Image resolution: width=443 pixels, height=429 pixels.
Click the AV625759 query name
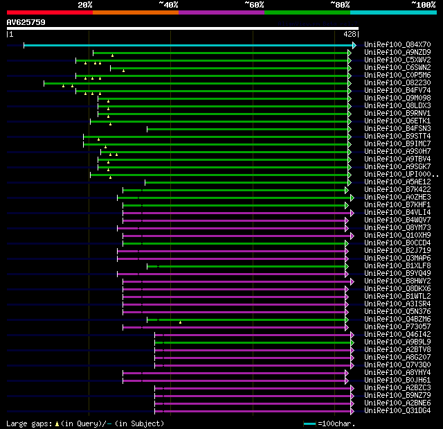pyautogui.click(x=26, y=22)
